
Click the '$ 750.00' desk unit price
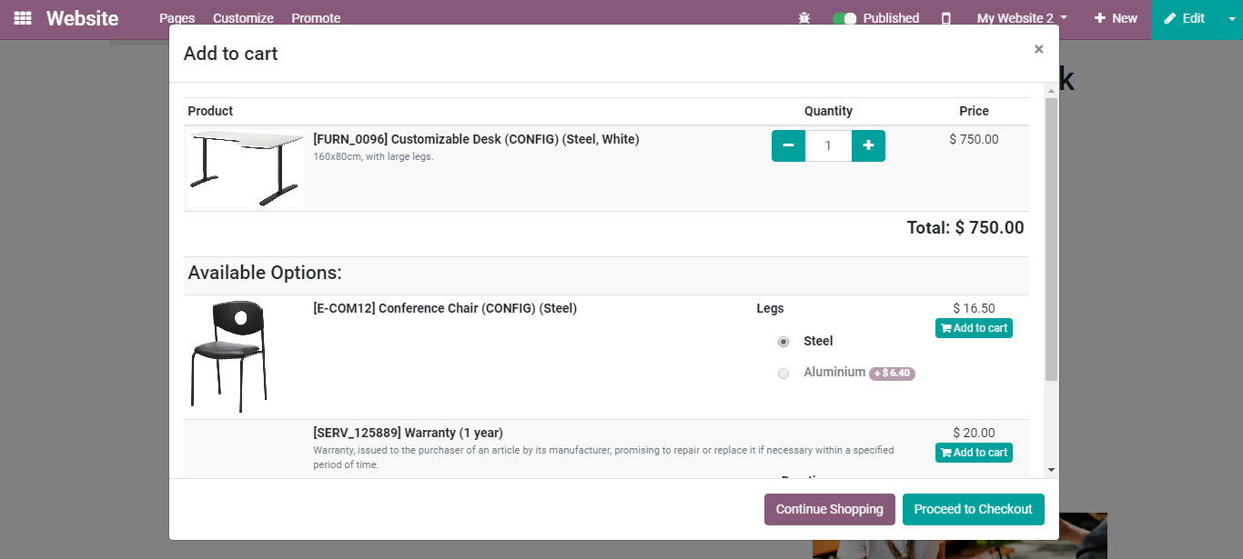click(x=974, y=139)
